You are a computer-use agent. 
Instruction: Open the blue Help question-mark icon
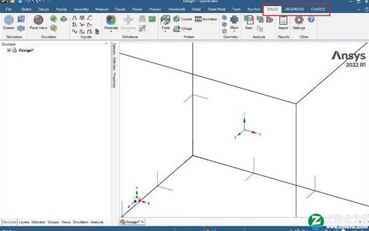pyautogui.click(x=311, y=19)
